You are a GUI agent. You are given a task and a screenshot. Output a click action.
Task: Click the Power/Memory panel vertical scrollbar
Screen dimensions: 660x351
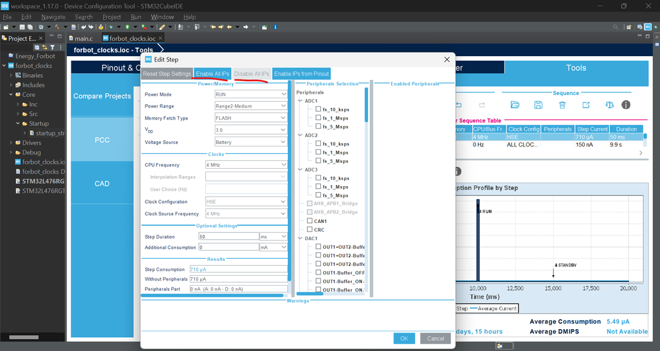[289, 181]
